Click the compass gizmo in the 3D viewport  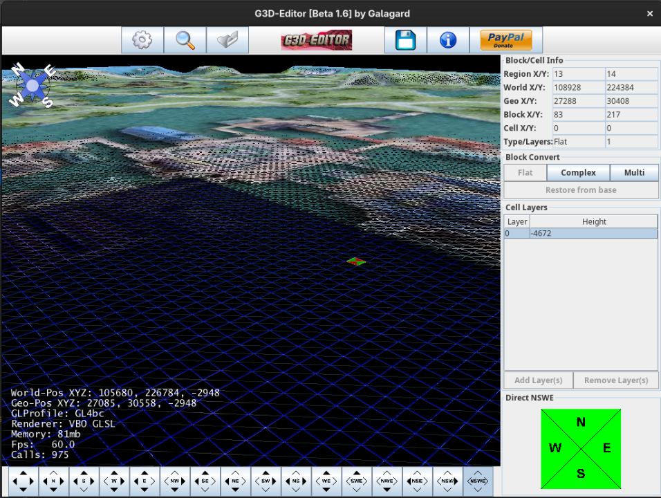[32, 85]
